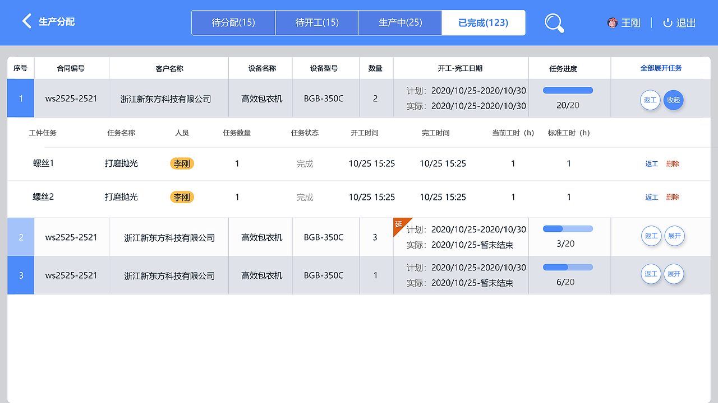Click 返工 button for row 1
This screenshot has width=718, height=403.
pos(650,100)
